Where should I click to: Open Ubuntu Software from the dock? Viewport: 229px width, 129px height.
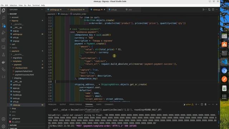pos(224,44)
